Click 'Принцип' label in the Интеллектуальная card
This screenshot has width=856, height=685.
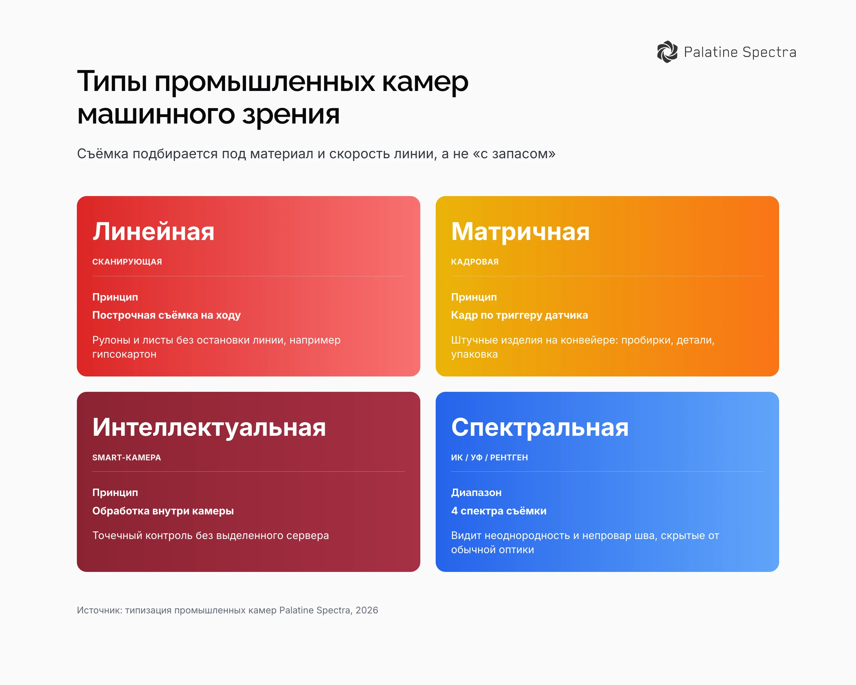coord(115,493)
